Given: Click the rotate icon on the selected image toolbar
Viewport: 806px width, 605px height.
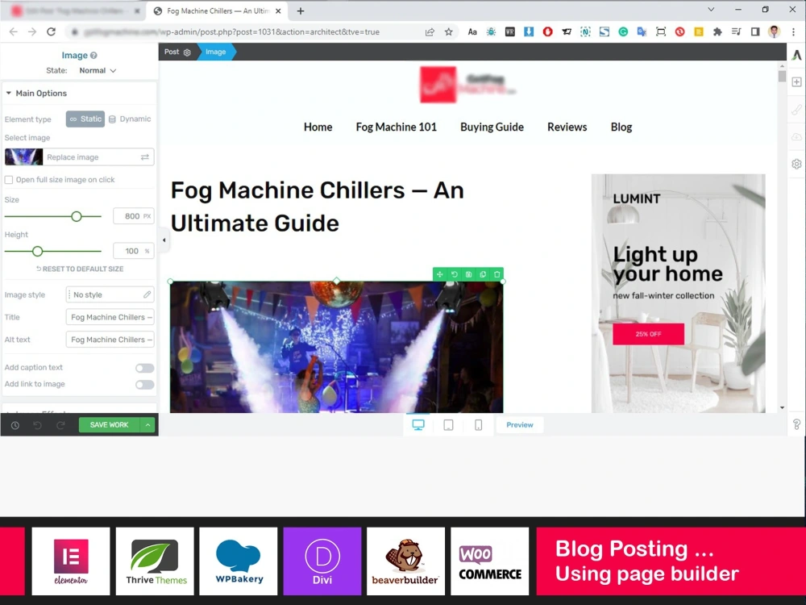Looking at the screenshot, I should [x=454, y=275].
